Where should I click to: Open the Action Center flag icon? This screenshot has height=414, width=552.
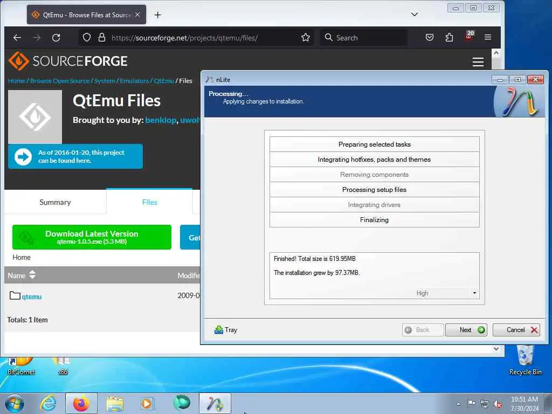pos(471,403)
